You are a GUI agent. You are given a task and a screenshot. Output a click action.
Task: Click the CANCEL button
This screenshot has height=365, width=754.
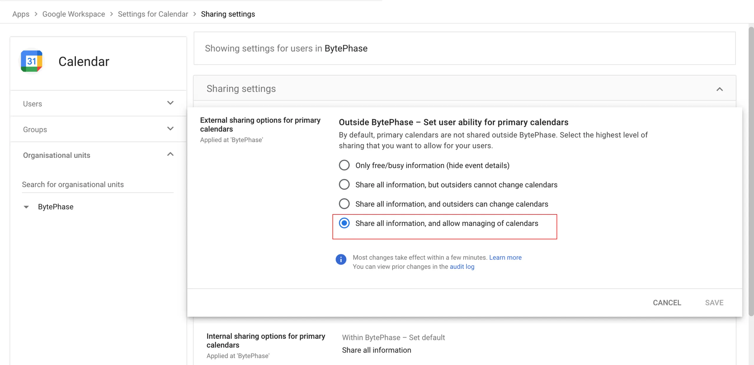coord(667,302)
